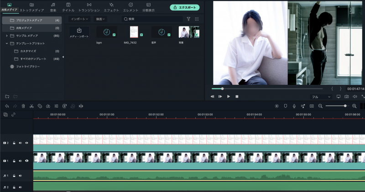Viewport: 365px width, 192px height.
Task: Click the scissors split icon in timeline toolbar
Action: (31, 106)
